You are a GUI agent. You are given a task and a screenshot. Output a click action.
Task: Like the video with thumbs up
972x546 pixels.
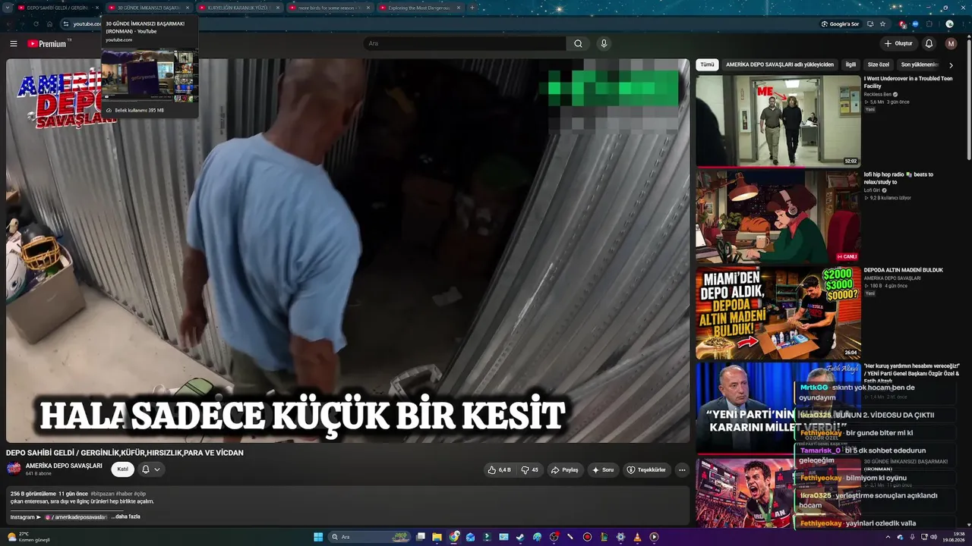499,469
